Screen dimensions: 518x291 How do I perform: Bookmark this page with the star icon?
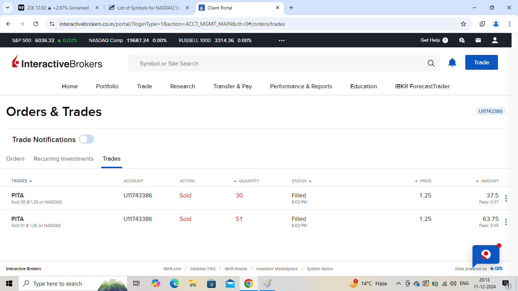tap(463, 24)
